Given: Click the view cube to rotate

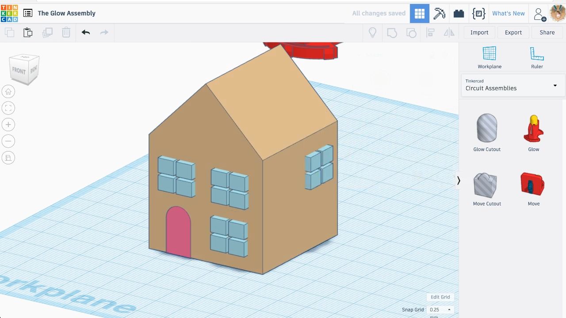Looking at the screenshot, I should click(24, 69).
